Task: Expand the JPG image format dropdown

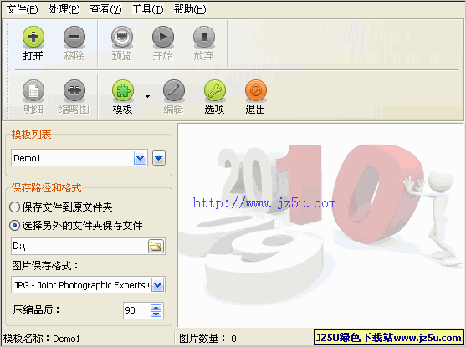Action: coord(158,285)
